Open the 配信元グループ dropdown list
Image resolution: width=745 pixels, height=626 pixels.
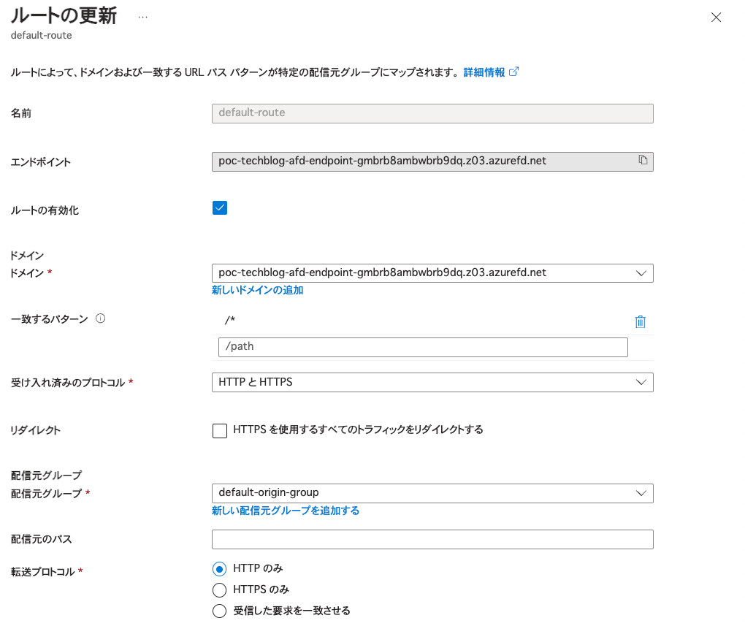click(432, 493)
